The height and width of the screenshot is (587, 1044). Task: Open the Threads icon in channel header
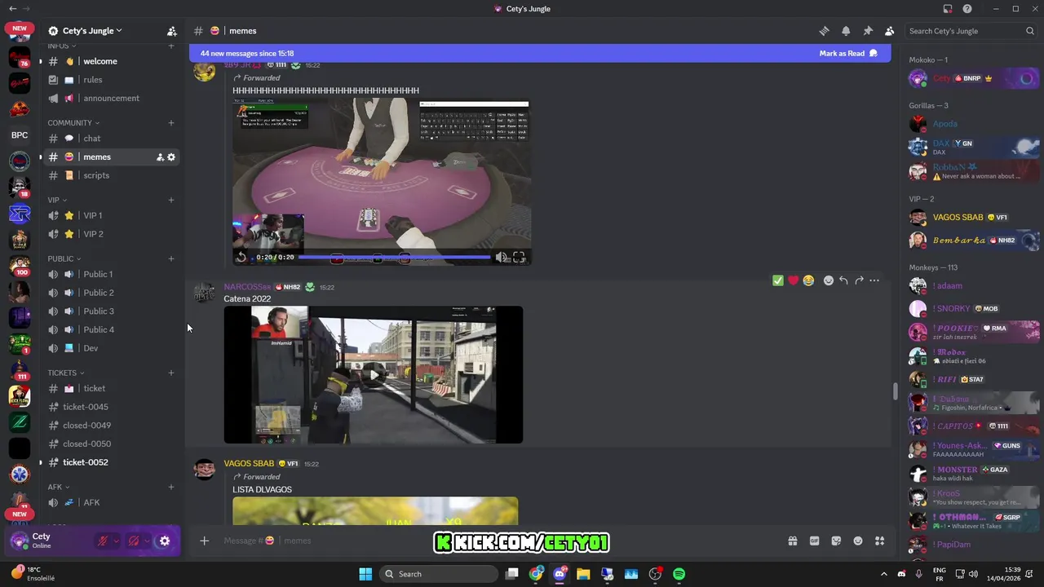(x=824, y=31)
